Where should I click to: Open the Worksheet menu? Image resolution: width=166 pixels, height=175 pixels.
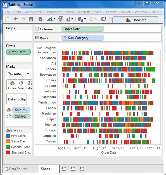(33, 12)
